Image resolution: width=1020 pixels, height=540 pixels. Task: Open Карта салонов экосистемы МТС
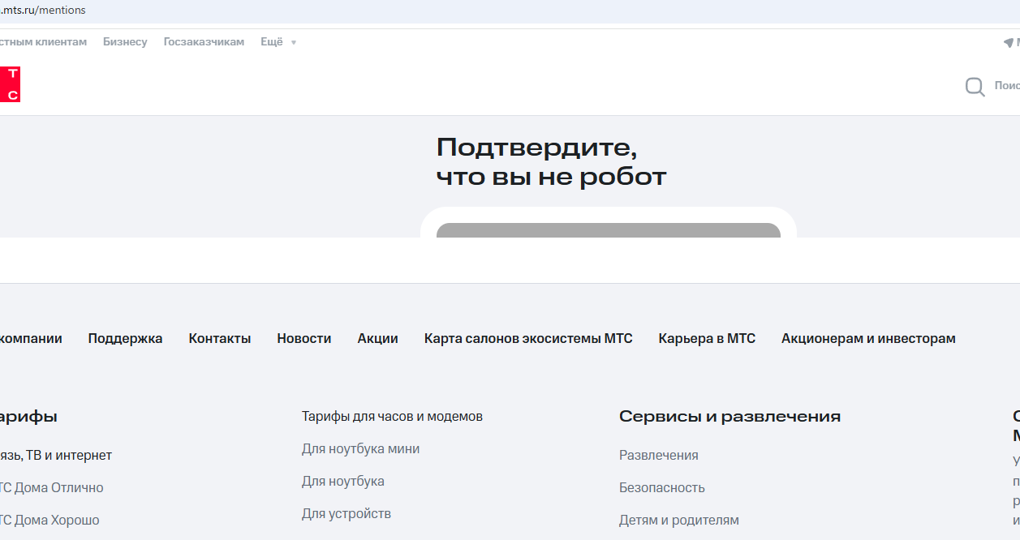coord(527,339)
